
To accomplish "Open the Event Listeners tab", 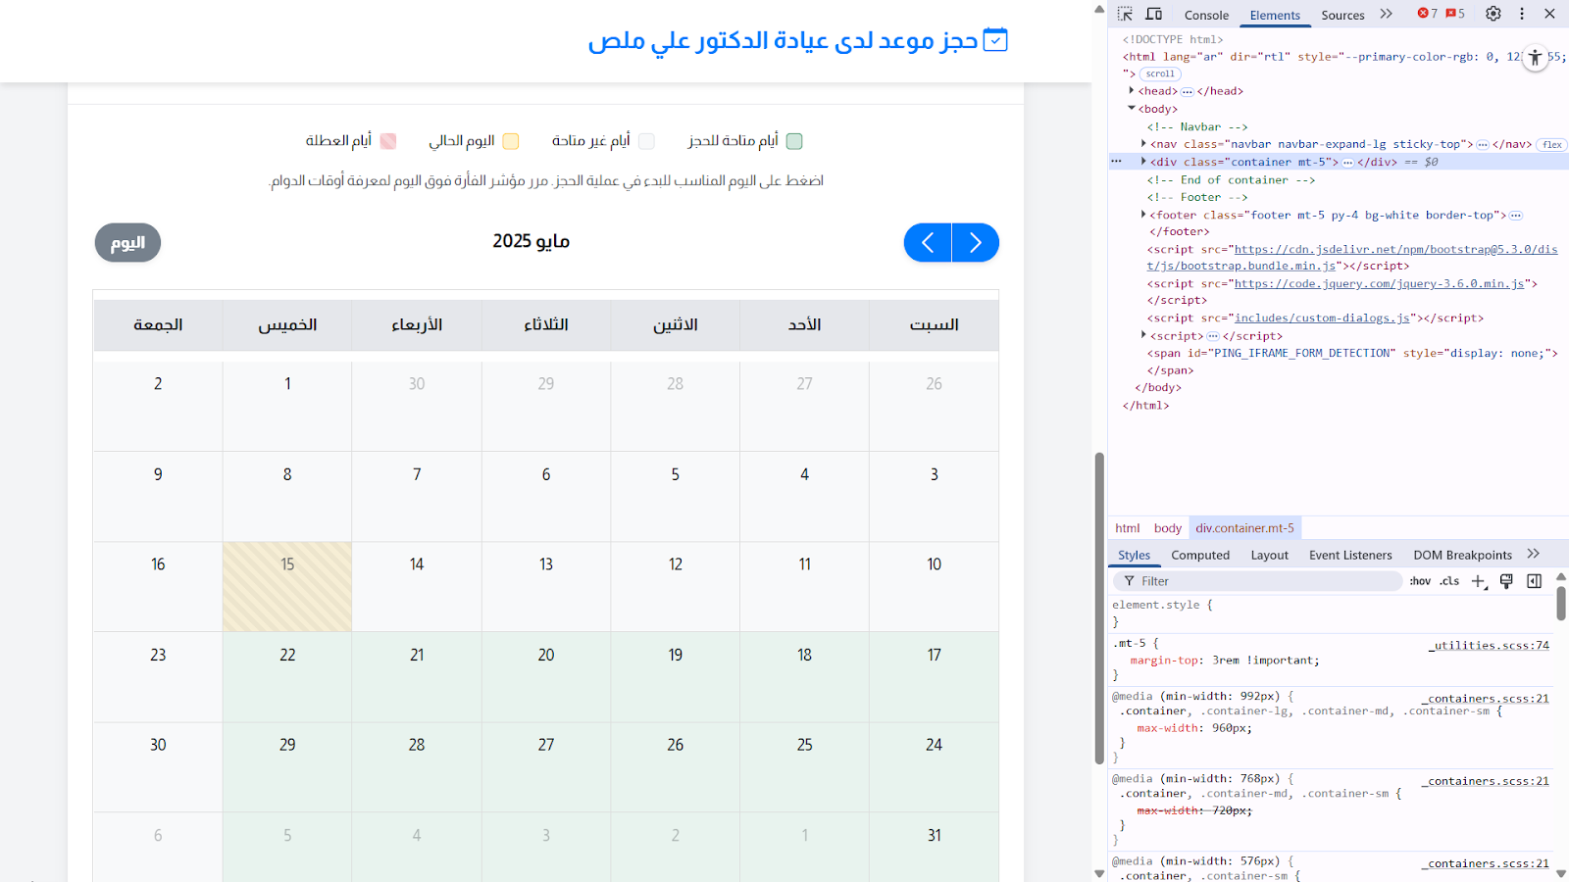I will (x=1350, y=555).
